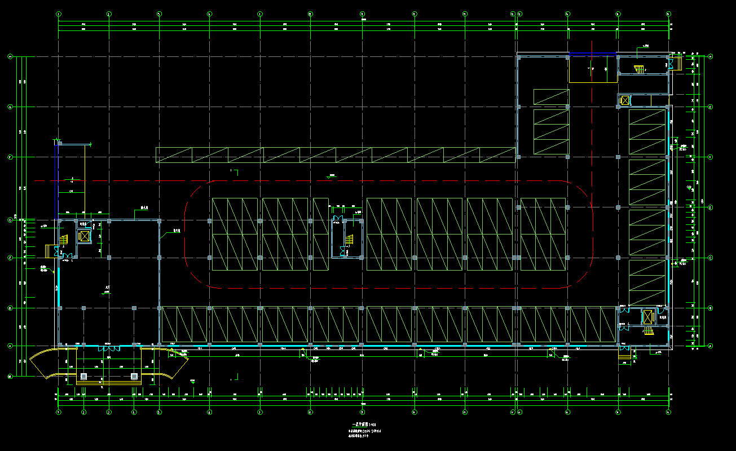Click the last axis bubble in the bottom row
The image size is (736, 451).
[x=668, y=412]
